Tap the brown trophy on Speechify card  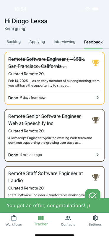96,120
